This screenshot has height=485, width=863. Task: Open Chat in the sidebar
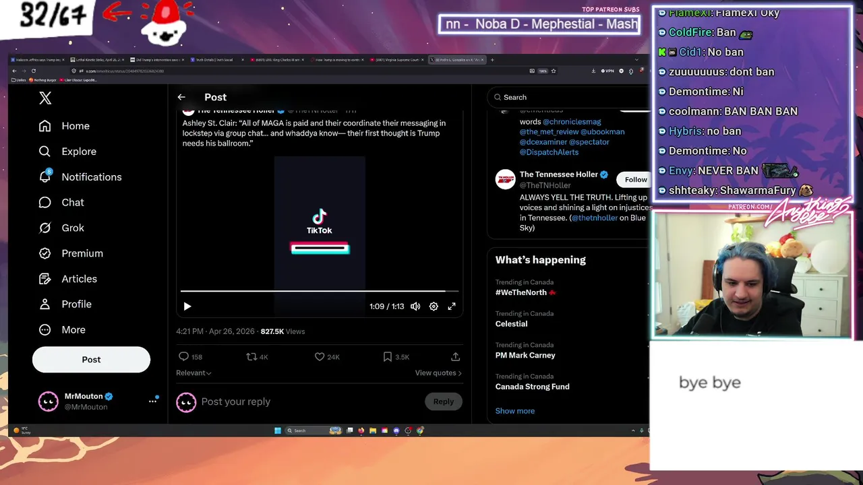(61, 202)
